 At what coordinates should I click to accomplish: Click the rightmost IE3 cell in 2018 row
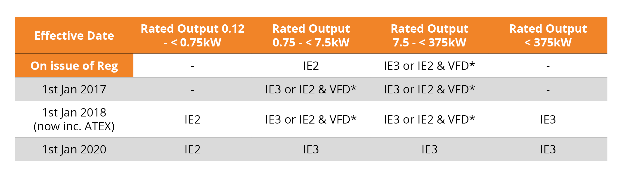point(548,120)
